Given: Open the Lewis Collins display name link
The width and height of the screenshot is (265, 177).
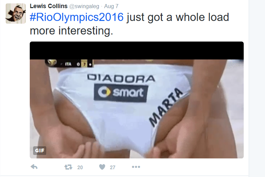Looking at the screenshot, I should [49, 6].
